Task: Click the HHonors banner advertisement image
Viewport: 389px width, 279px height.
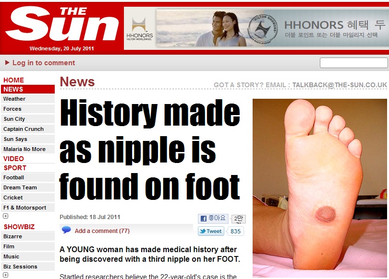Action: click(x=272, y=28)
